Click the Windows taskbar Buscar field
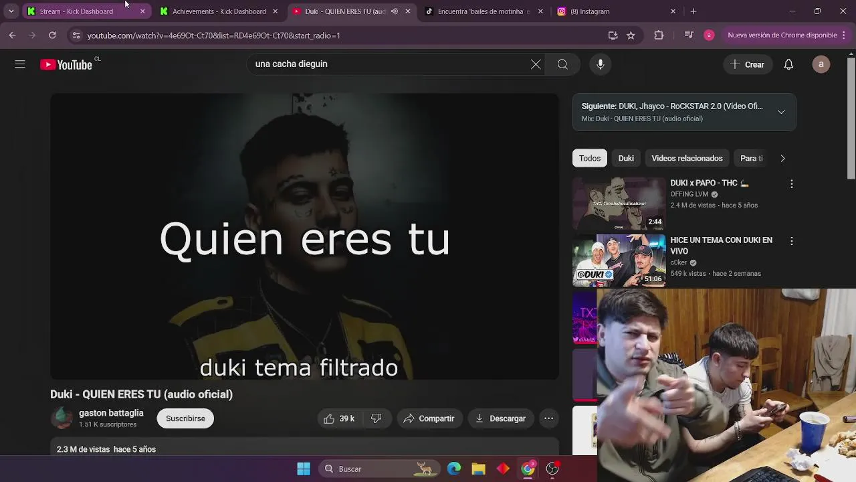The width and height of the screenshot is (856, 482). 378,469
